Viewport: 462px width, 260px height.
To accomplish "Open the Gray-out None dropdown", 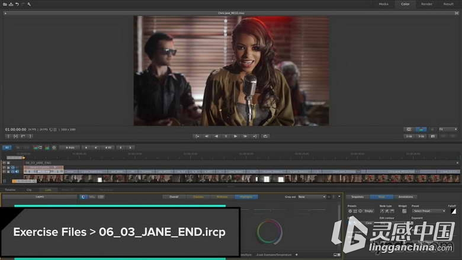I will point(312,197).
